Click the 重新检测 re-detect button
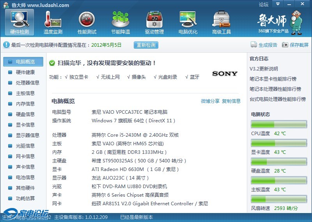 146,45
